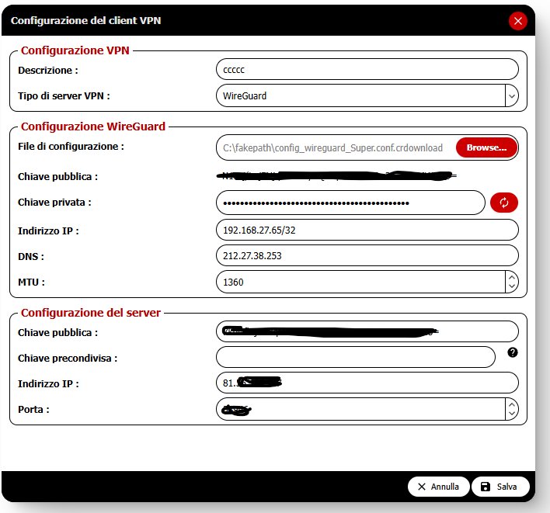Click the 'DNS :' label
Screen dimensions: 550x513
31,256
